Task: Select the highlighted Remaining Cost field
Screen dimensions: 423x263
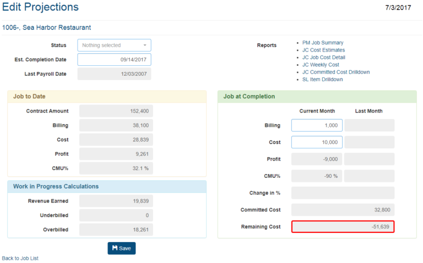Action: [343, 227]
